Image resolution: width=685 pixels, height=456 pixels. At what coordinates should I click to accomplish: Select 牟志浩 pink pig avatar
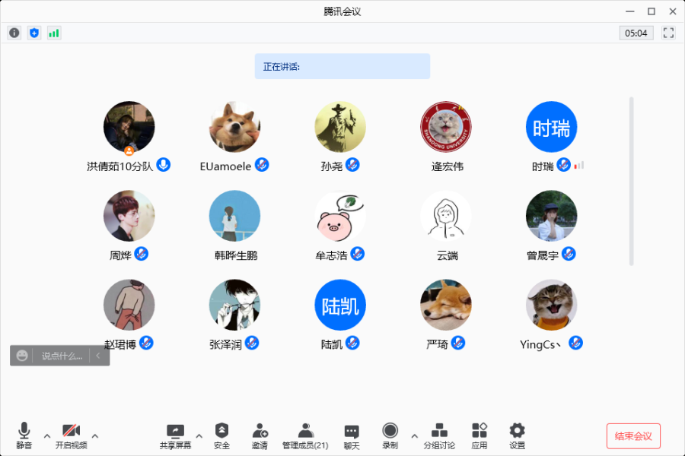pos(340,216)
